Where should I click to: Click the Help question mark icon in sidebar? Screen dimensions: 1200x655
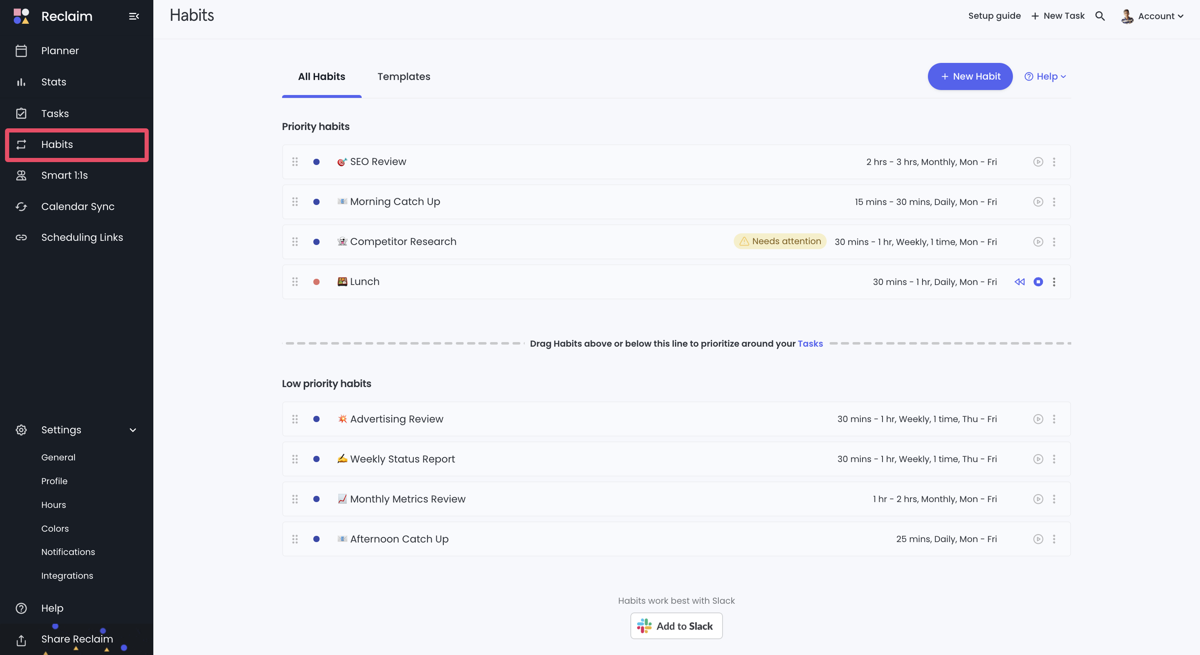click(x=21, y=608)
